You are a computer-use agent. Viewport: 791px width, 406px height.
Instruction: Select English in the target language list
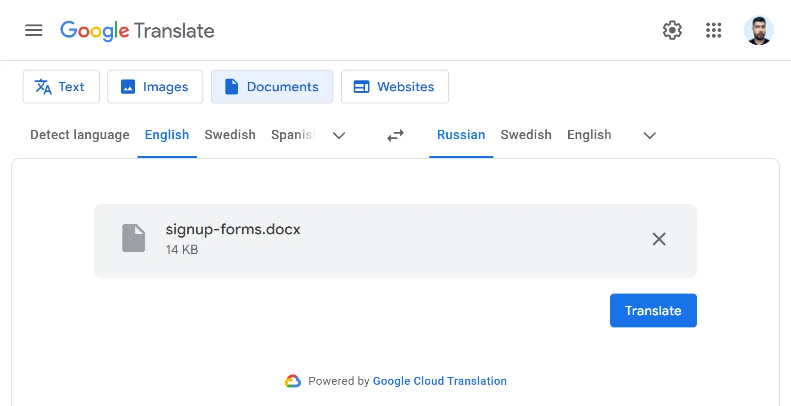point(589,135)
